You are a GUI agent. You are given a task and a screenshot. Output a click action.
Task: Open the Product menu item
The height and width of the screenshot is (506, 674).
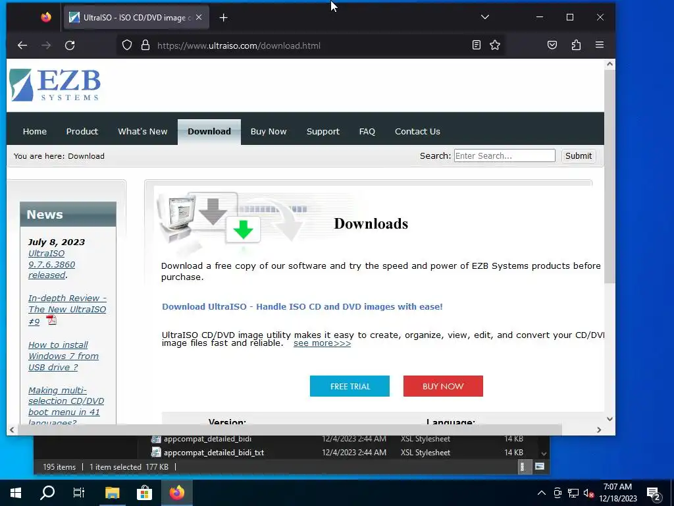tap(82, 132)
